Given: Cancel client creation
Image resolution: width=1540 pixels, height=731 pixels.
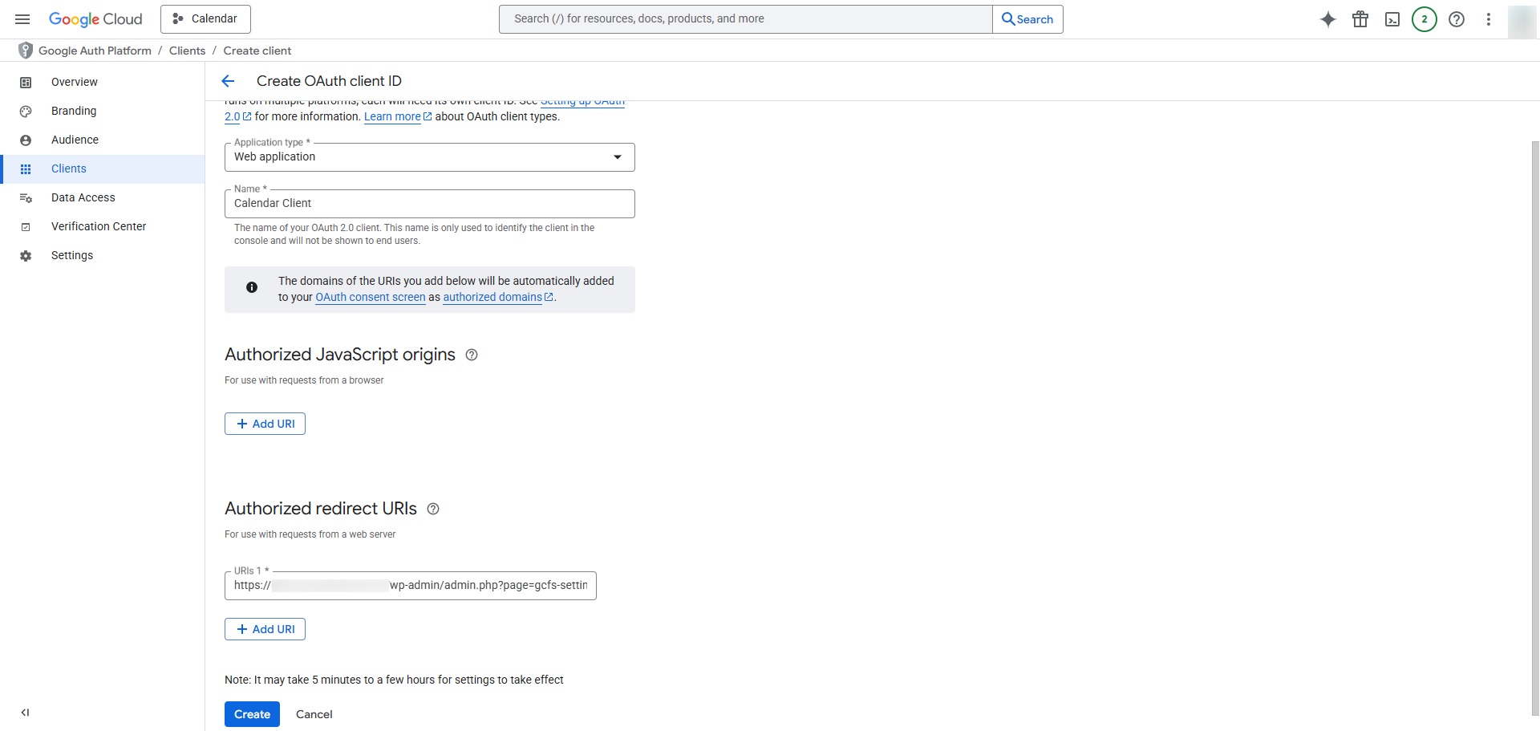Looking at the screenshot, I should coord(314,714).
